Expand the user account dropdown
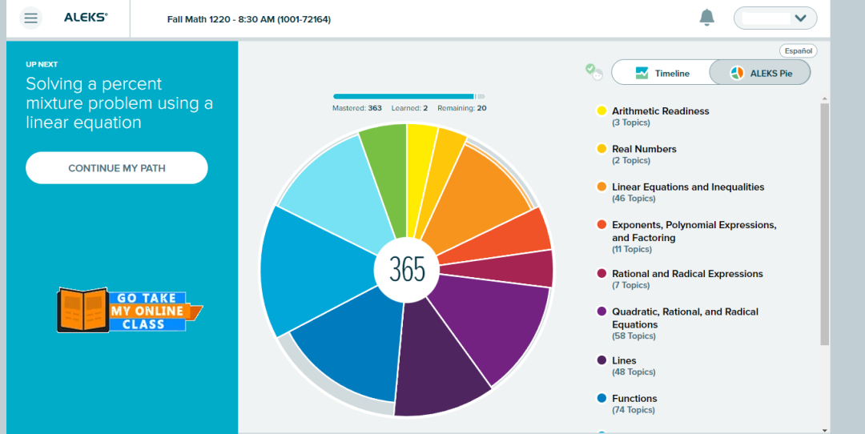Screen dimensions: 865x434 pos(774,18)
